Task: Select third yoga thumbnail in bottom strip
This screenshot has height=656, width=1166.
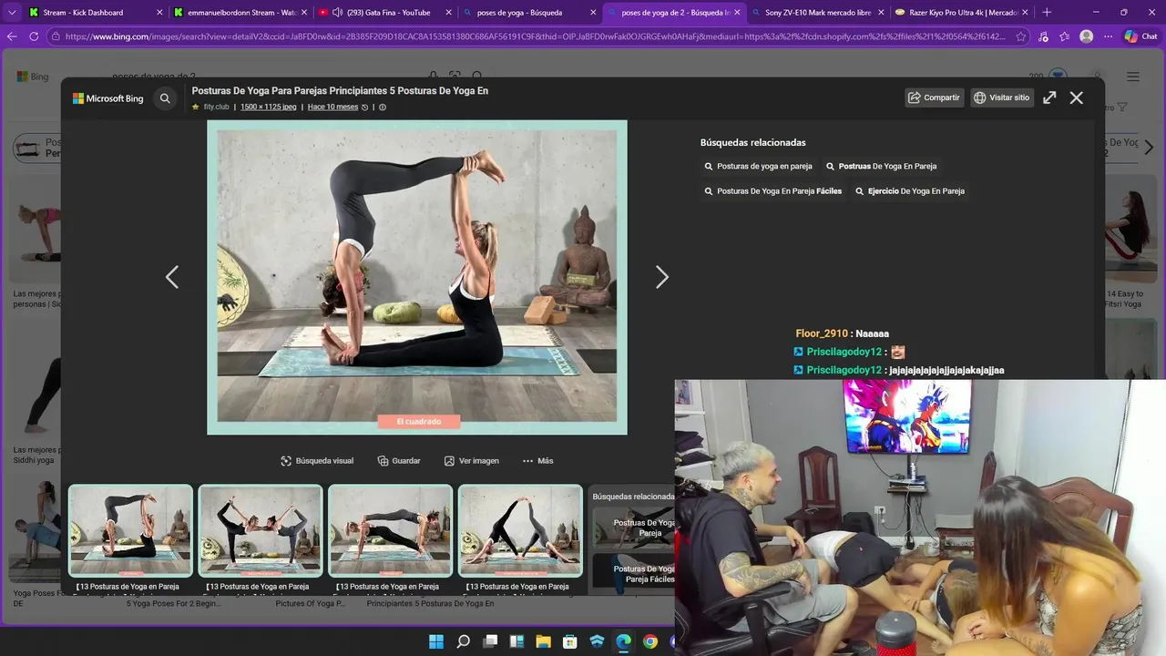Action: tap(390, 530)
